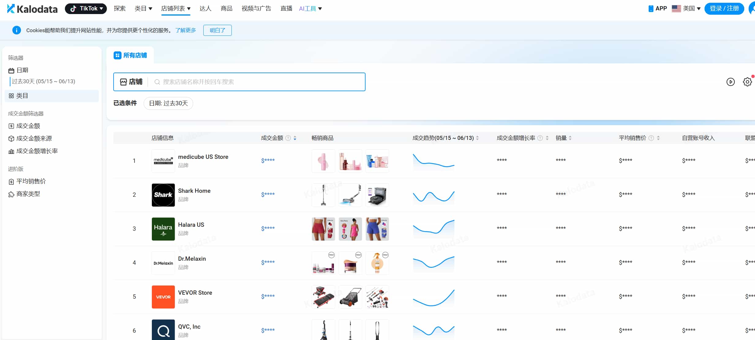This screenshot has width=755, height=340.
Task: Open Shark Home's robot vacuum product thumbnail
Action: pos(377,195)
